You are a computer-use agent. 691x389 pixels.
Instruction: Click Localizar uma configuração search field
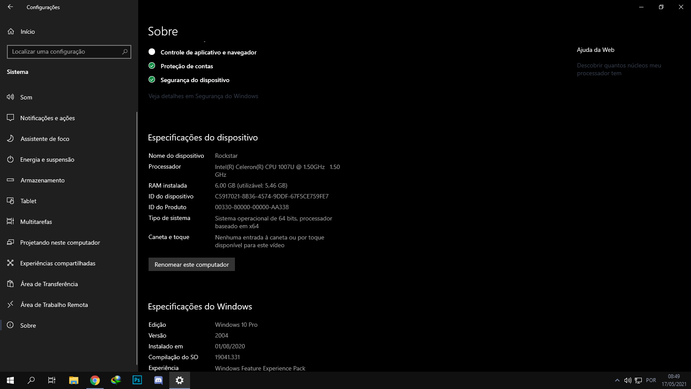[69, 51]
